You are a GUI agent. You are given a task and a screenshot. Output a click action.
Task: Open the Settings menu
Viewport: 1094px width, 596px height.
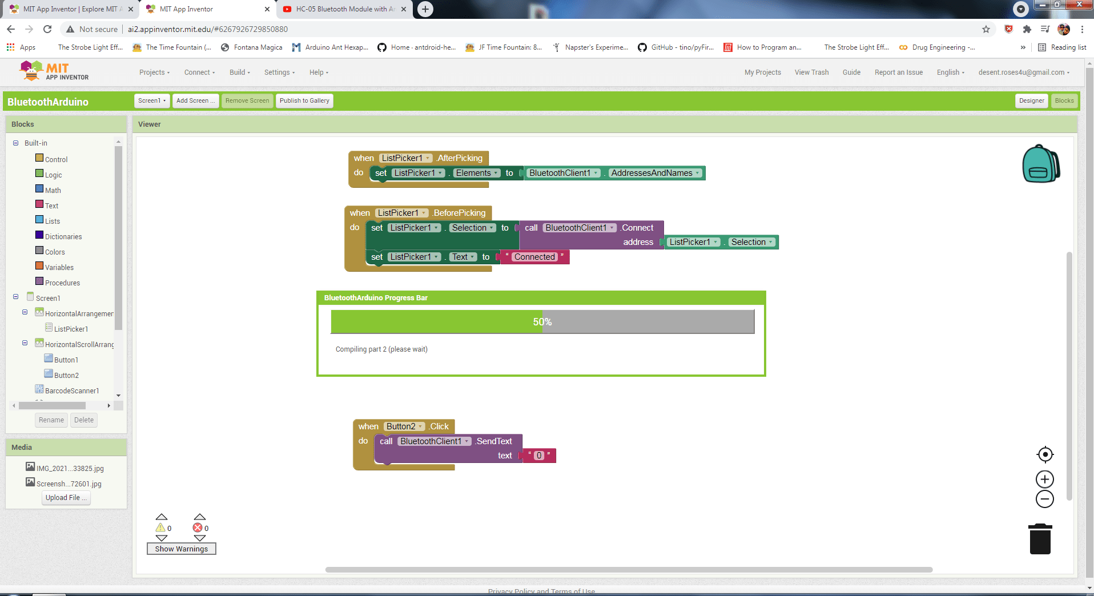click(x=279, y=73)
